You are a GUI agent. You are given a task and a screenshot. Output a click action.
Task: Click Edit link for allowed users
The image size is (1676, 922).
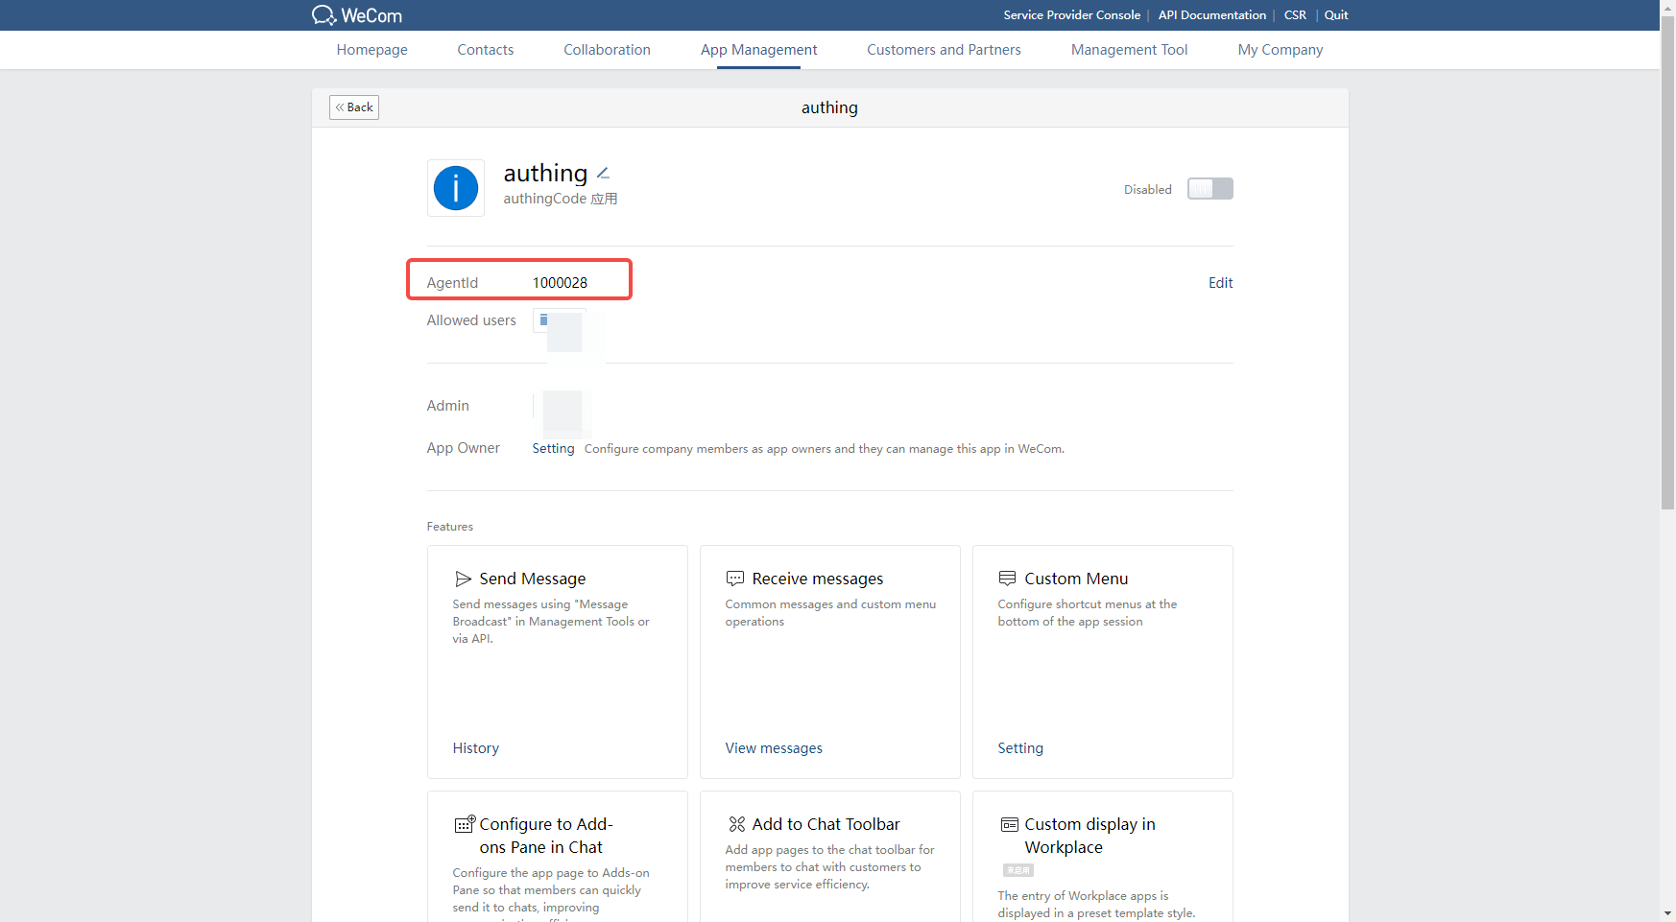(x=1220, y=283)
